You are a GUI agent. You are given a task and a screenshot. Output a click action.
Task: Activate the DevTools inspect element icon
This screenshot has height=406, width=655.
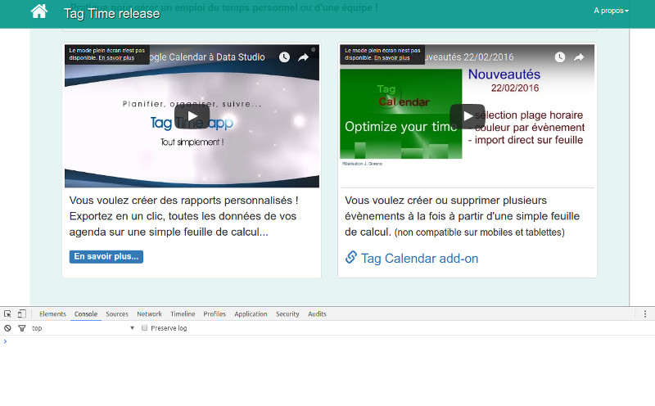click(7, 314)
